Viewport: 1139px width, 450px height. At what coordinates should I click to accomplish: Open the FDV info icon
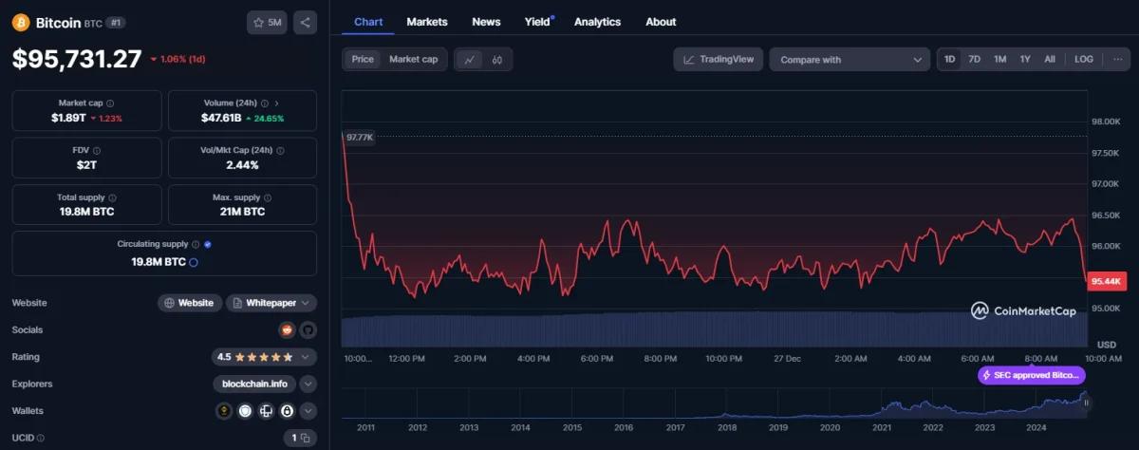point(97,150)
